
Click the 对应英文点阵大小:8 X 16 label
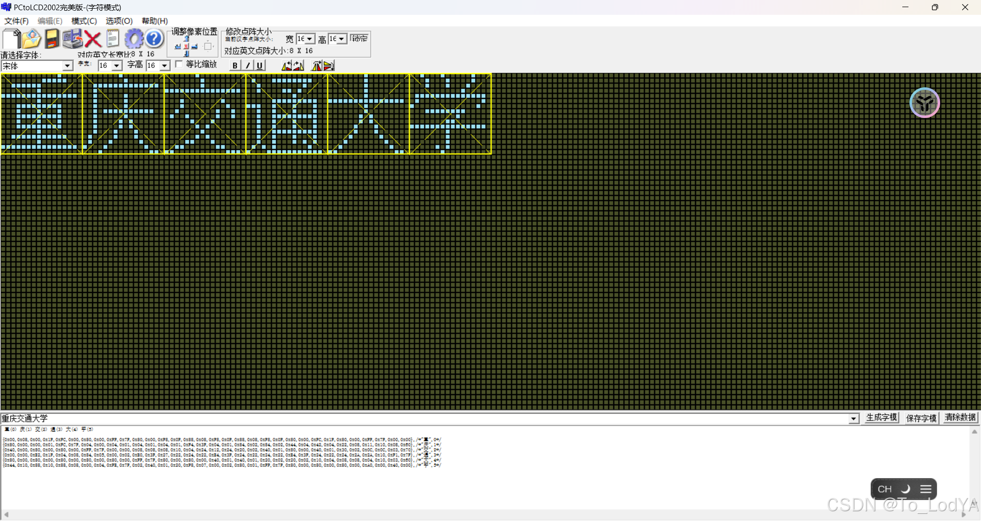point(268,51)
